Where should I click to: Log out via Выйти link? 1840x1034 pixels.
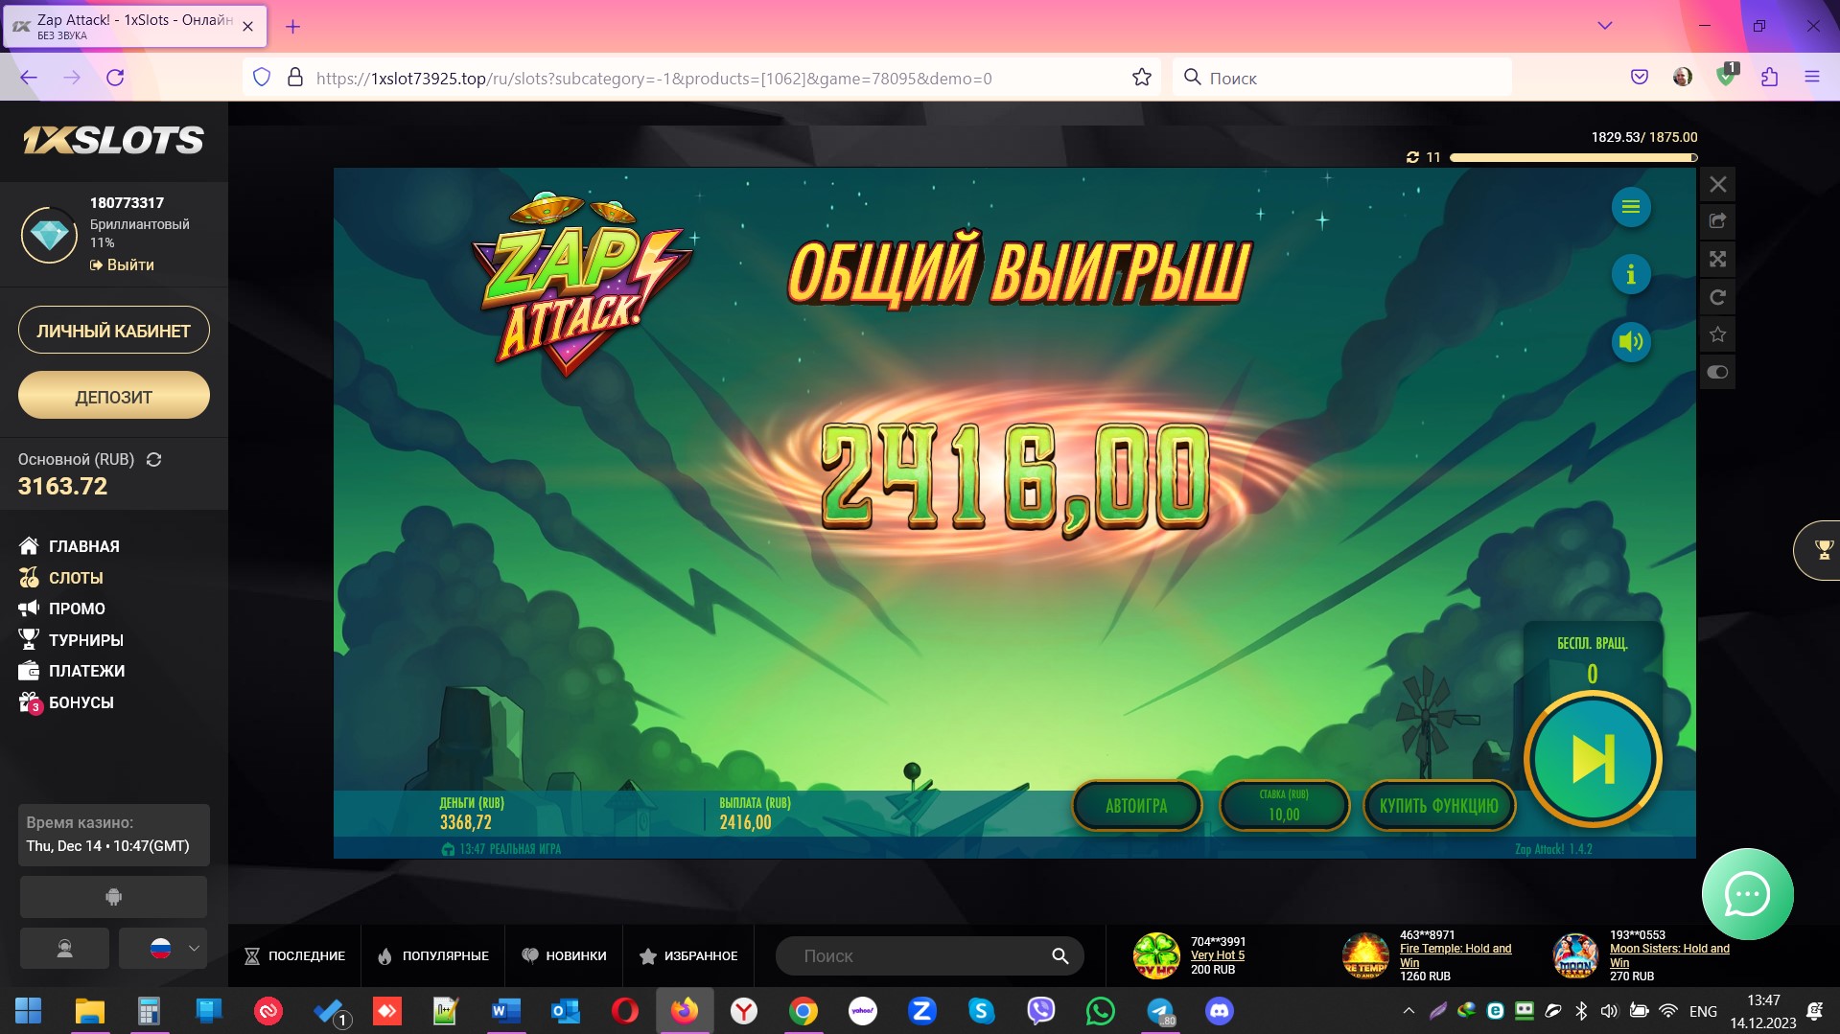coord(122,264)
